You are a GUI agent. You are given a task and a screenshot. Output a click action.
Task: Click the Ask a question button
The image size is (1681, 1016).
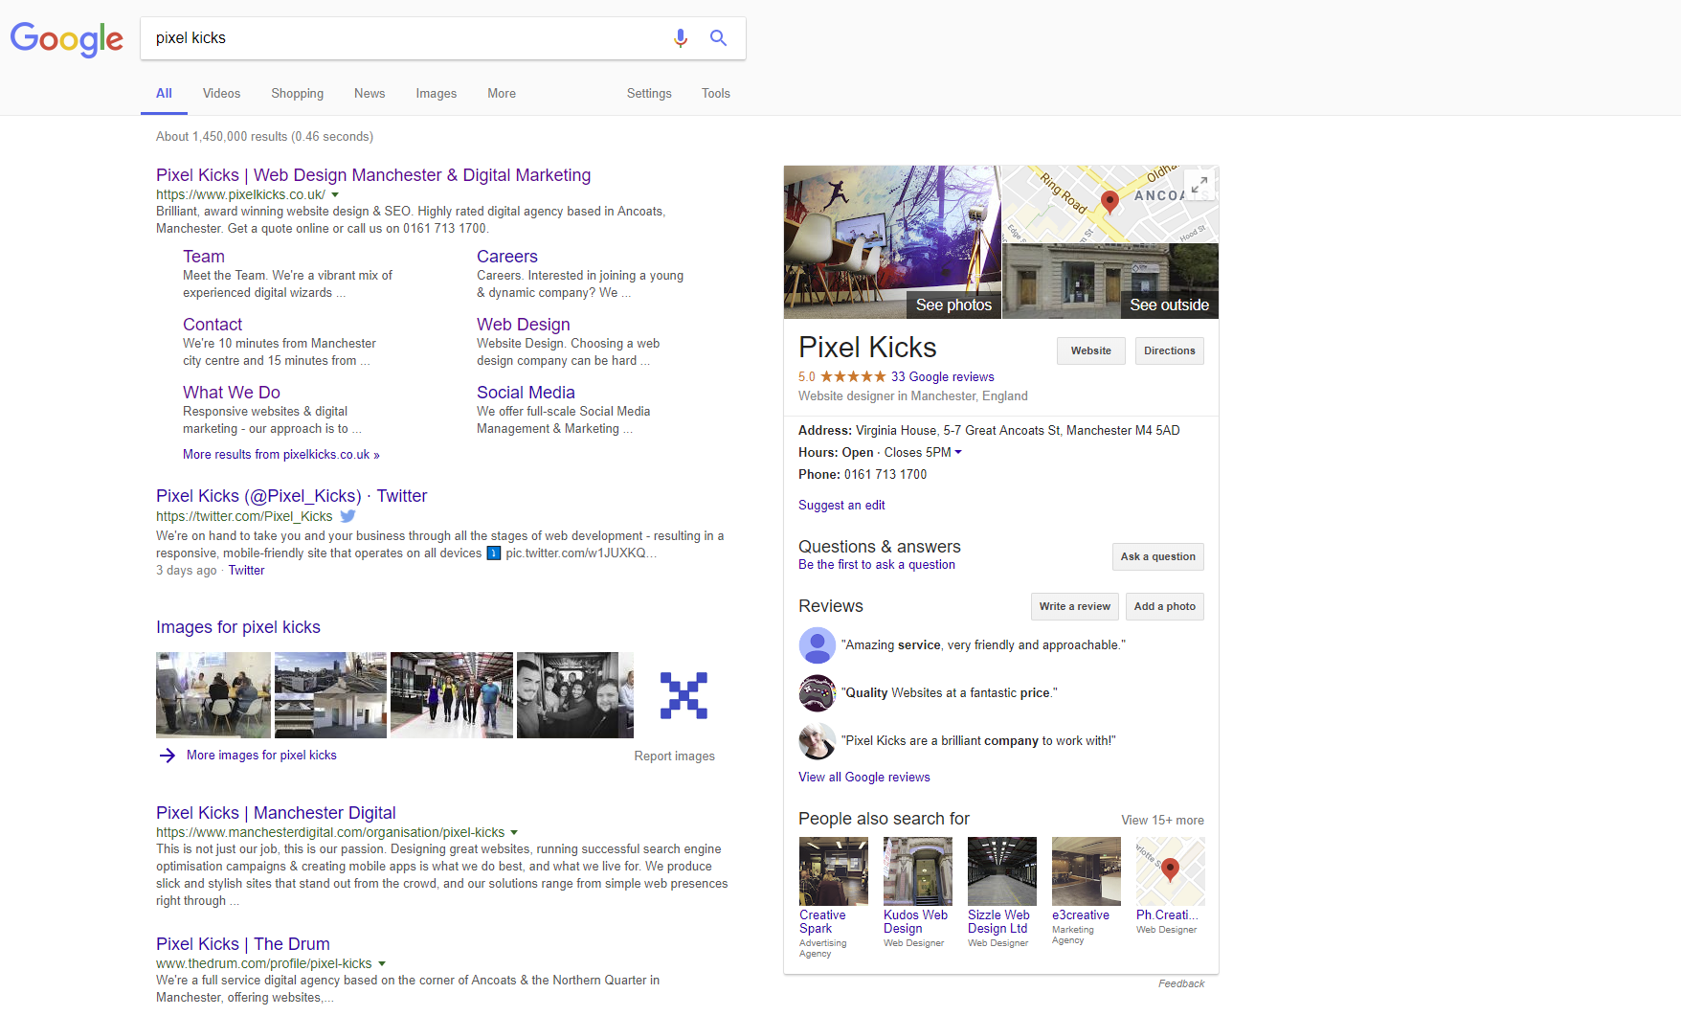[1158, 557]
